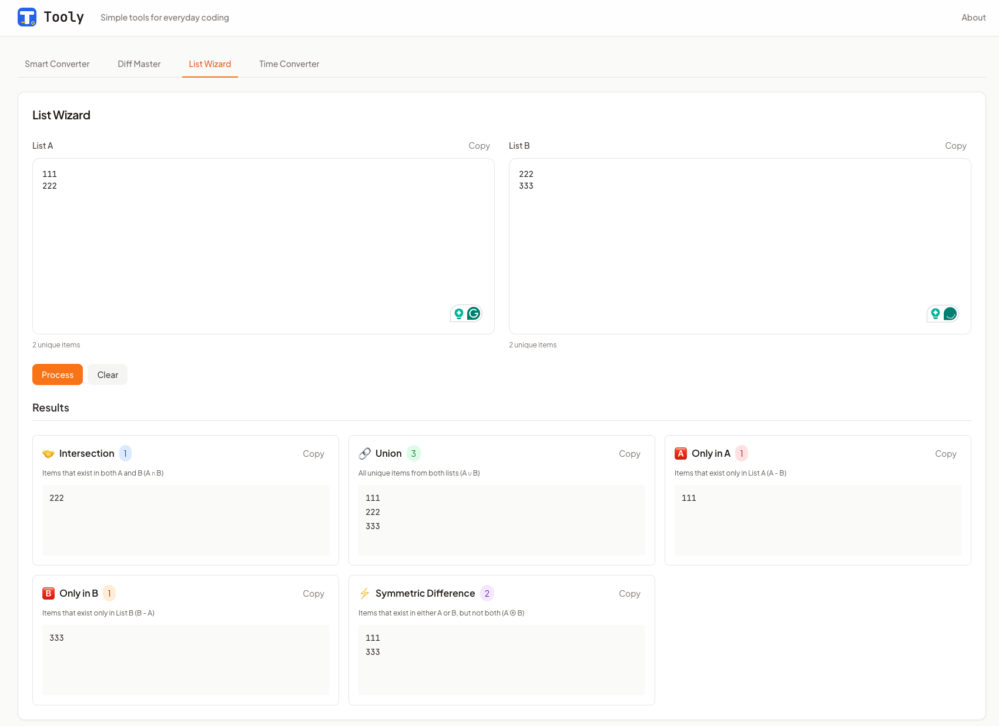Click the Tooly logo icon
999x726 pixels.
[x=26, y=17]
